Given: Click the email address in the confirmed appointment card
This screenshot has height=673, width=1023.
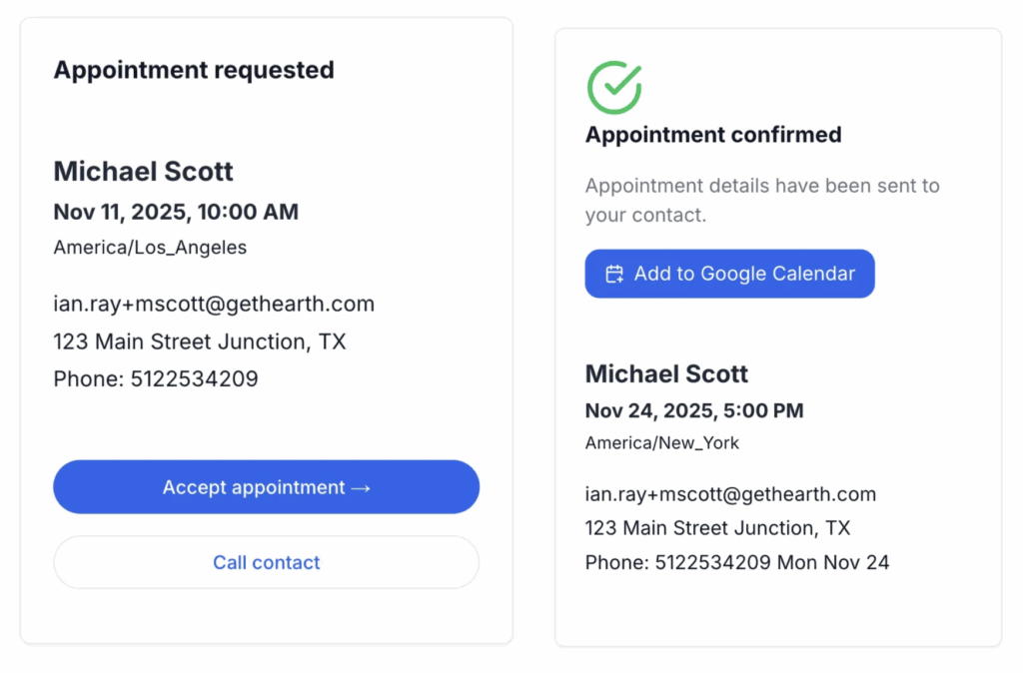Looking at the screenshot, I should [730, 493].
